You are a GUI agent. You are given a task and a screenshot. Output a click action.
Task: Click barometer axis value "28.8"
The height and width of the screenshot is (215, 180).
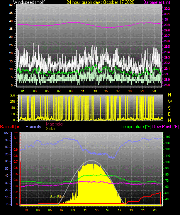point(167,85)
